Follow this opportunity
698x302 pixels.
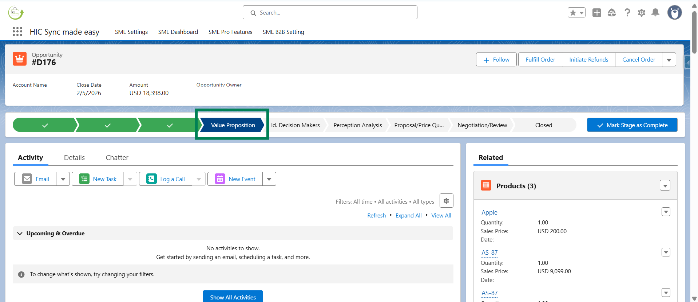point(496,60)
